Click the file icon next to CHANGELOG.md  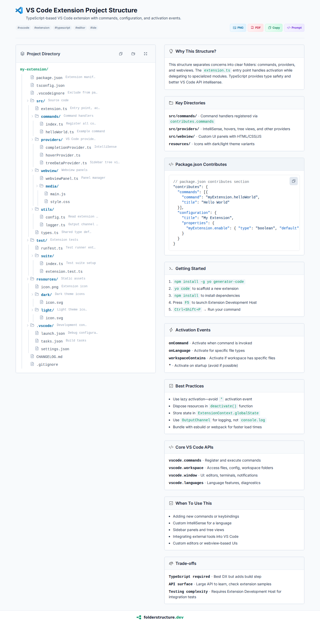click(x=32, y=356)
